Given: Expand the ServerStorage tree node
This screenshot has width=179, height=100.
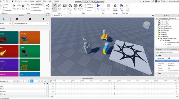Looking at the screenshot, I should (x=156, y=30).
